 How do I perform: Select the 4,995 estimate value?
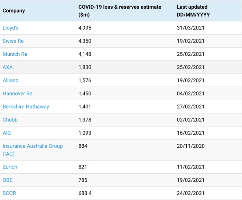85,28
